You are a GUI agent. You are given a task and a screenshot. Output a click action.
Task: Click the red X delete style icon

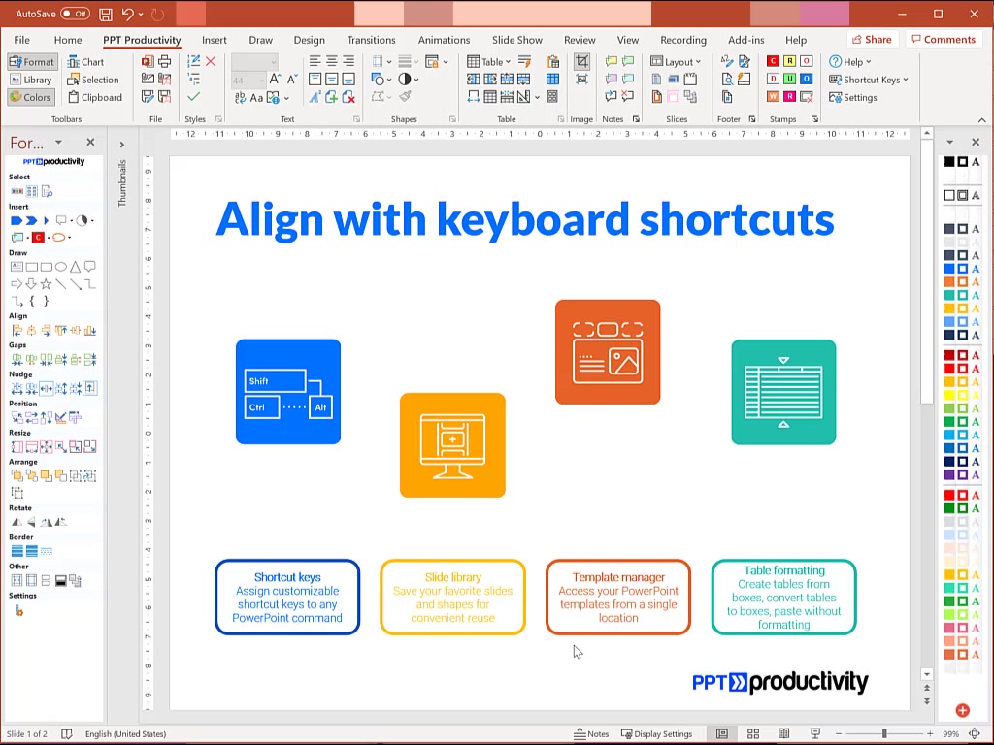tap(211, 61)
